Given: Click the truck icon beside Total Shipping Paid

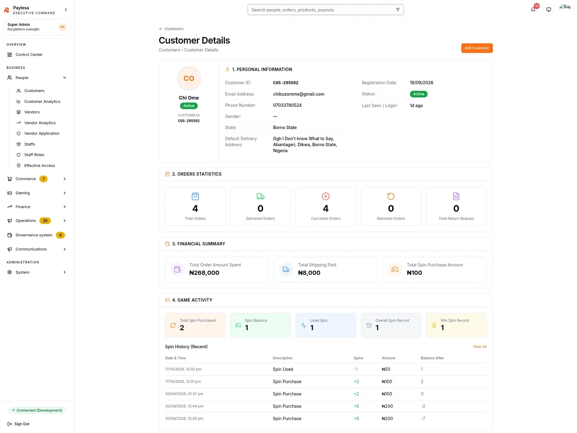Looking at the screenshot, I should [286, 270].
